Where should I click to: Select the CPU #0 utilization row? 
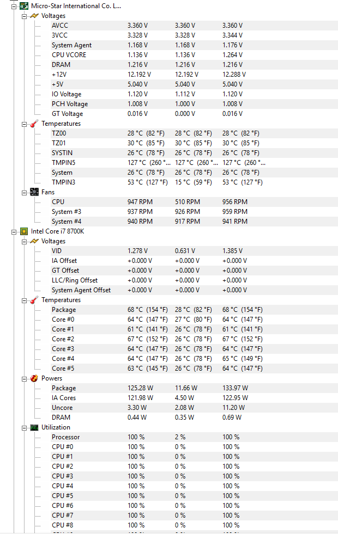click(195, 447)
